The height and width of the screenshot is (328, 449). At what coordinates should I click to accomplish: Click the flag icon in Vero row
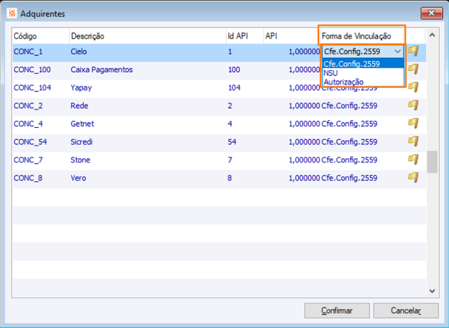(x=413, y=177)
